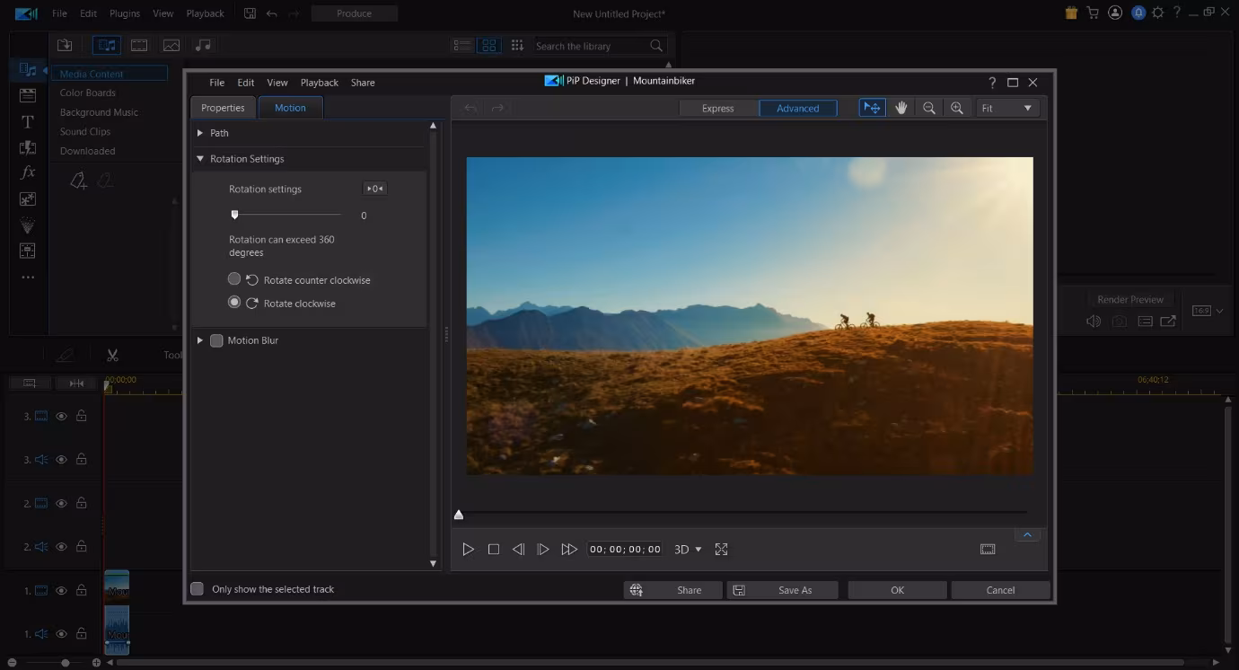The width and height of the screenshot is (1239, 670).
Task: Click the zoom out magnifier icon
Action: 929,108
